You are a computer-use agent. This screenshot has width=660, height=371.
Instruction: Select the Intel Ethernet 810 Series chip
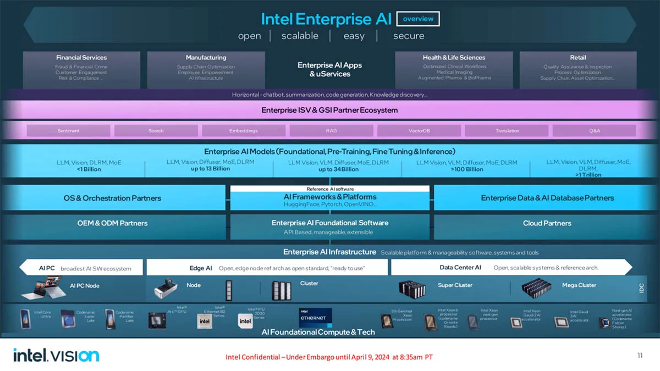coord(205,322)
